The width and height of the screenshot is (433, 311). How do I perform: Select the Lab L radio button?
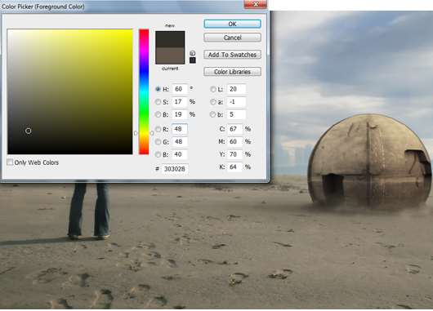[x=213, y=89]
